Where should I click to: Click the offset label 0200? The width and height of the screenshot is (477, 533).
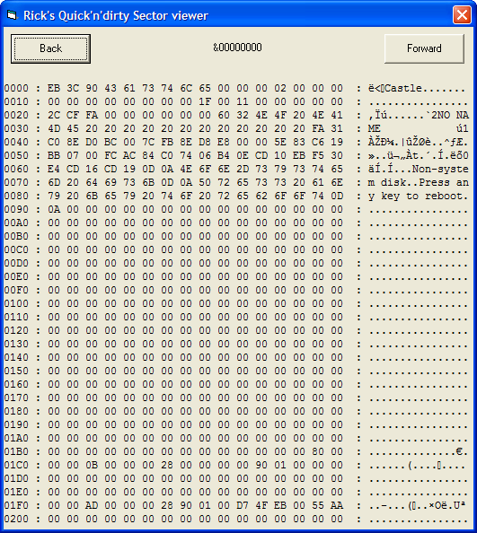click(16, 519)
